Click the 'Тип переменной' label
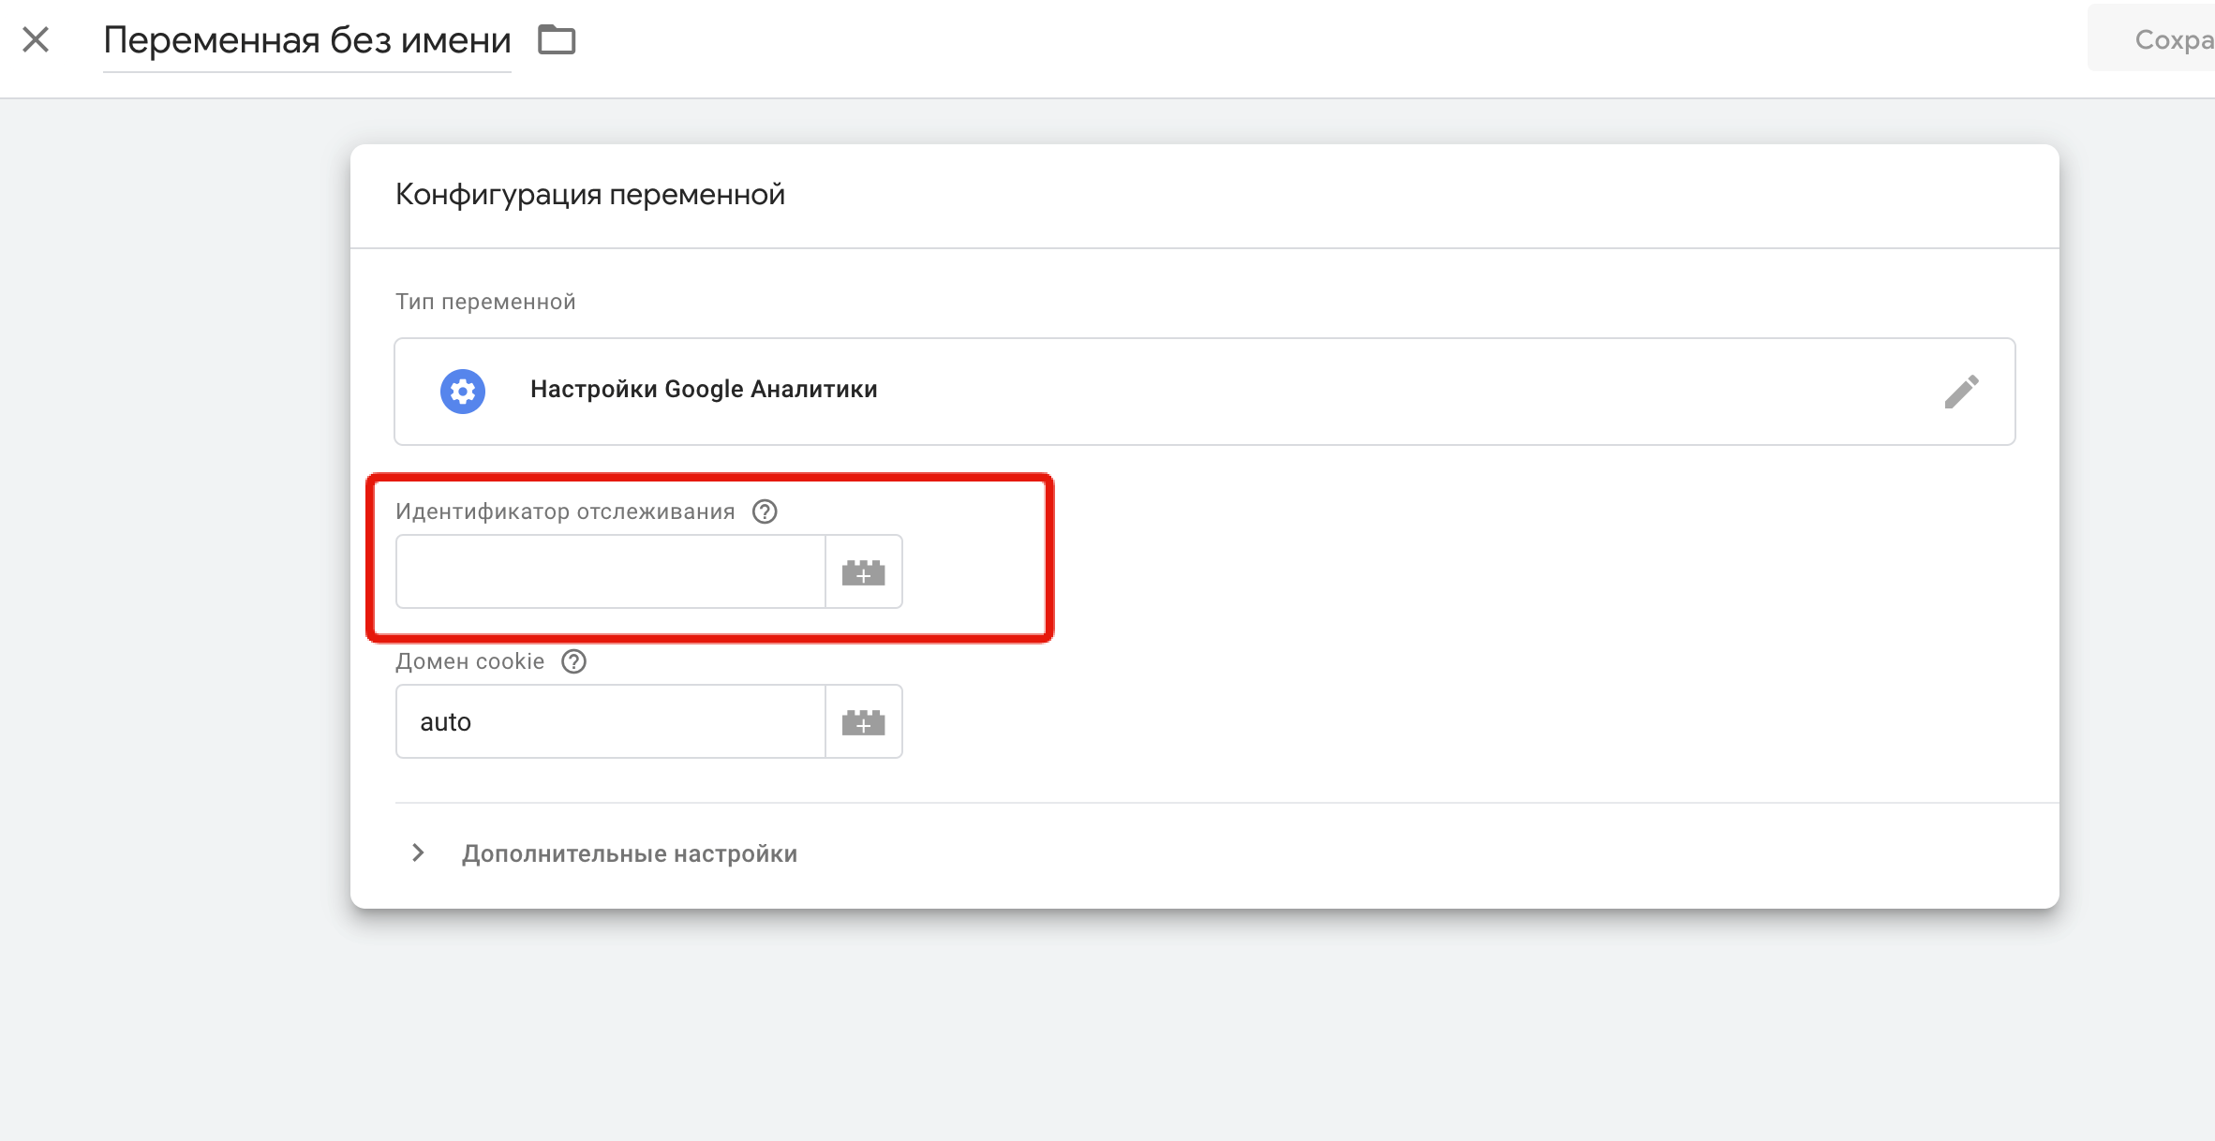 click(484, 302)
